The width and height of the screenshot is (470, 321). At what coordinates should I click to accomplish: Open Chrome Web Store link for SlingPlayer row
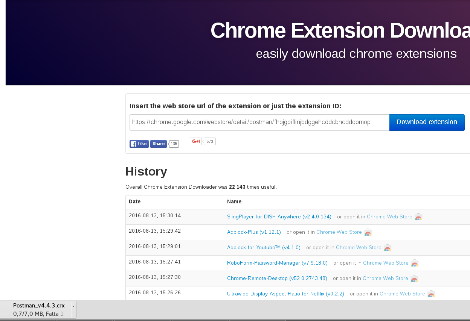pos(389,217)
